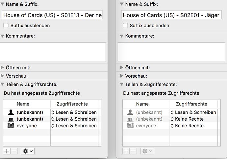Select the everyone group icon in left panel
227x159 pixels.
tap(11, 126)
